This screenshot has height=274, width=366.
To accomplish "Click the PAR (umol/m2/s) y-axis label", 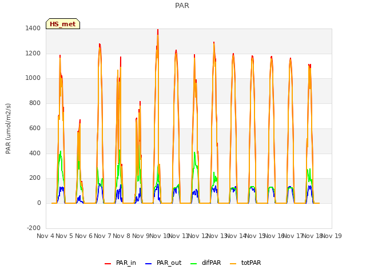I will click(x=8, y=128).
